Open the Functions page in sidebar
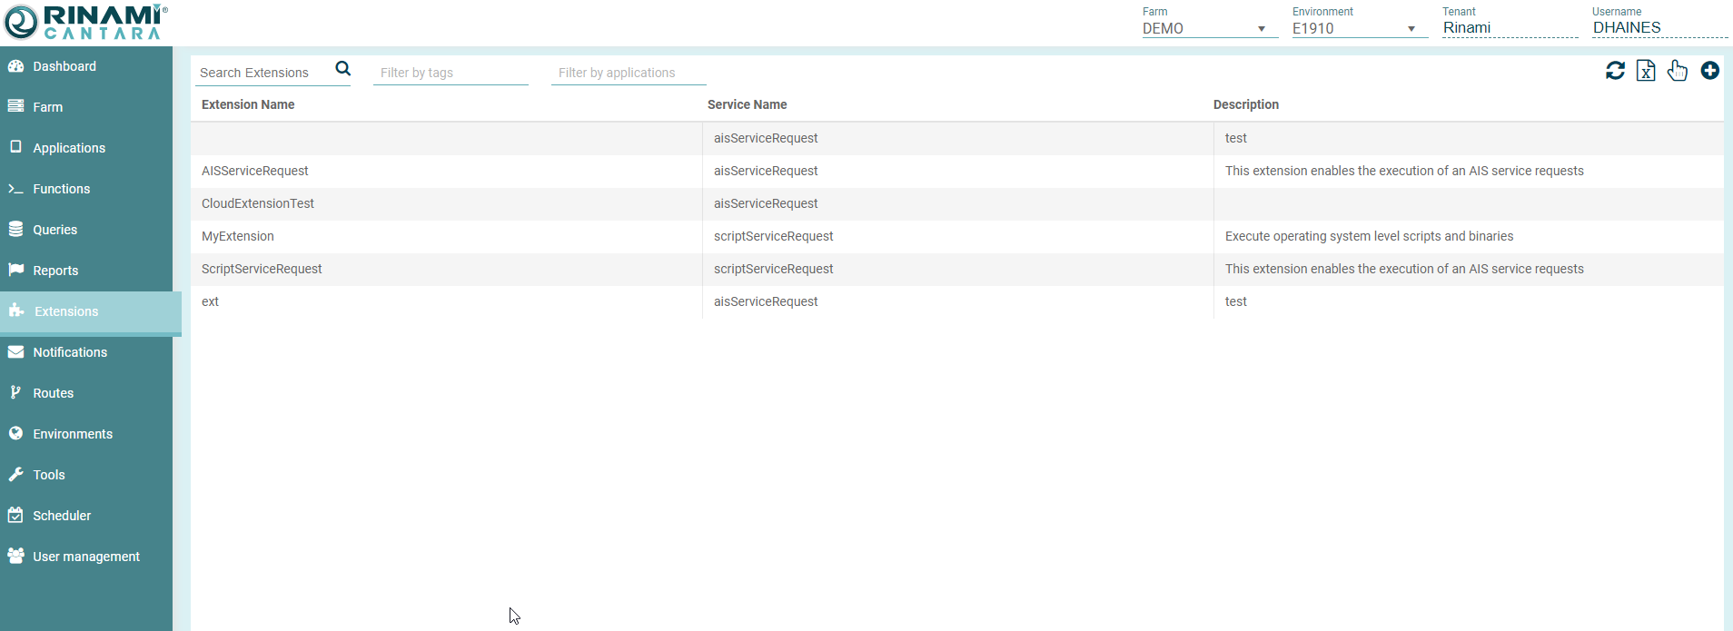1733x631 pixels. [61, 189]
